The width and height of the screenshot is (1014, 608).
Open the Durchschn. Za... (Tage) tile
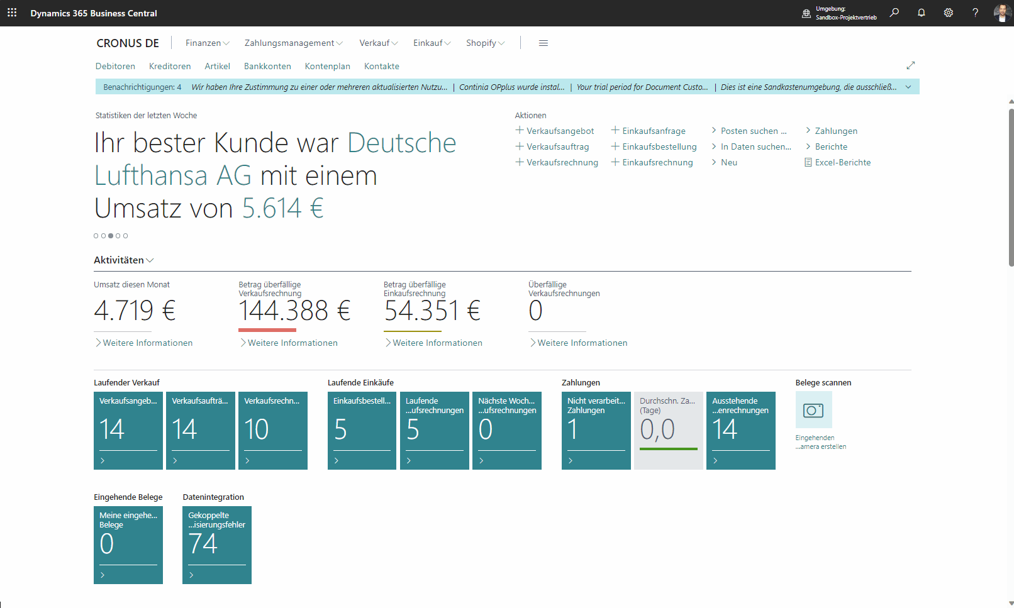669,431
